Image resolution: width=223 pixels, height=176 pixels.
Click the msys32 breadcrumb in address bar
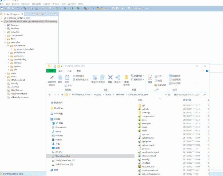[98, 94]
